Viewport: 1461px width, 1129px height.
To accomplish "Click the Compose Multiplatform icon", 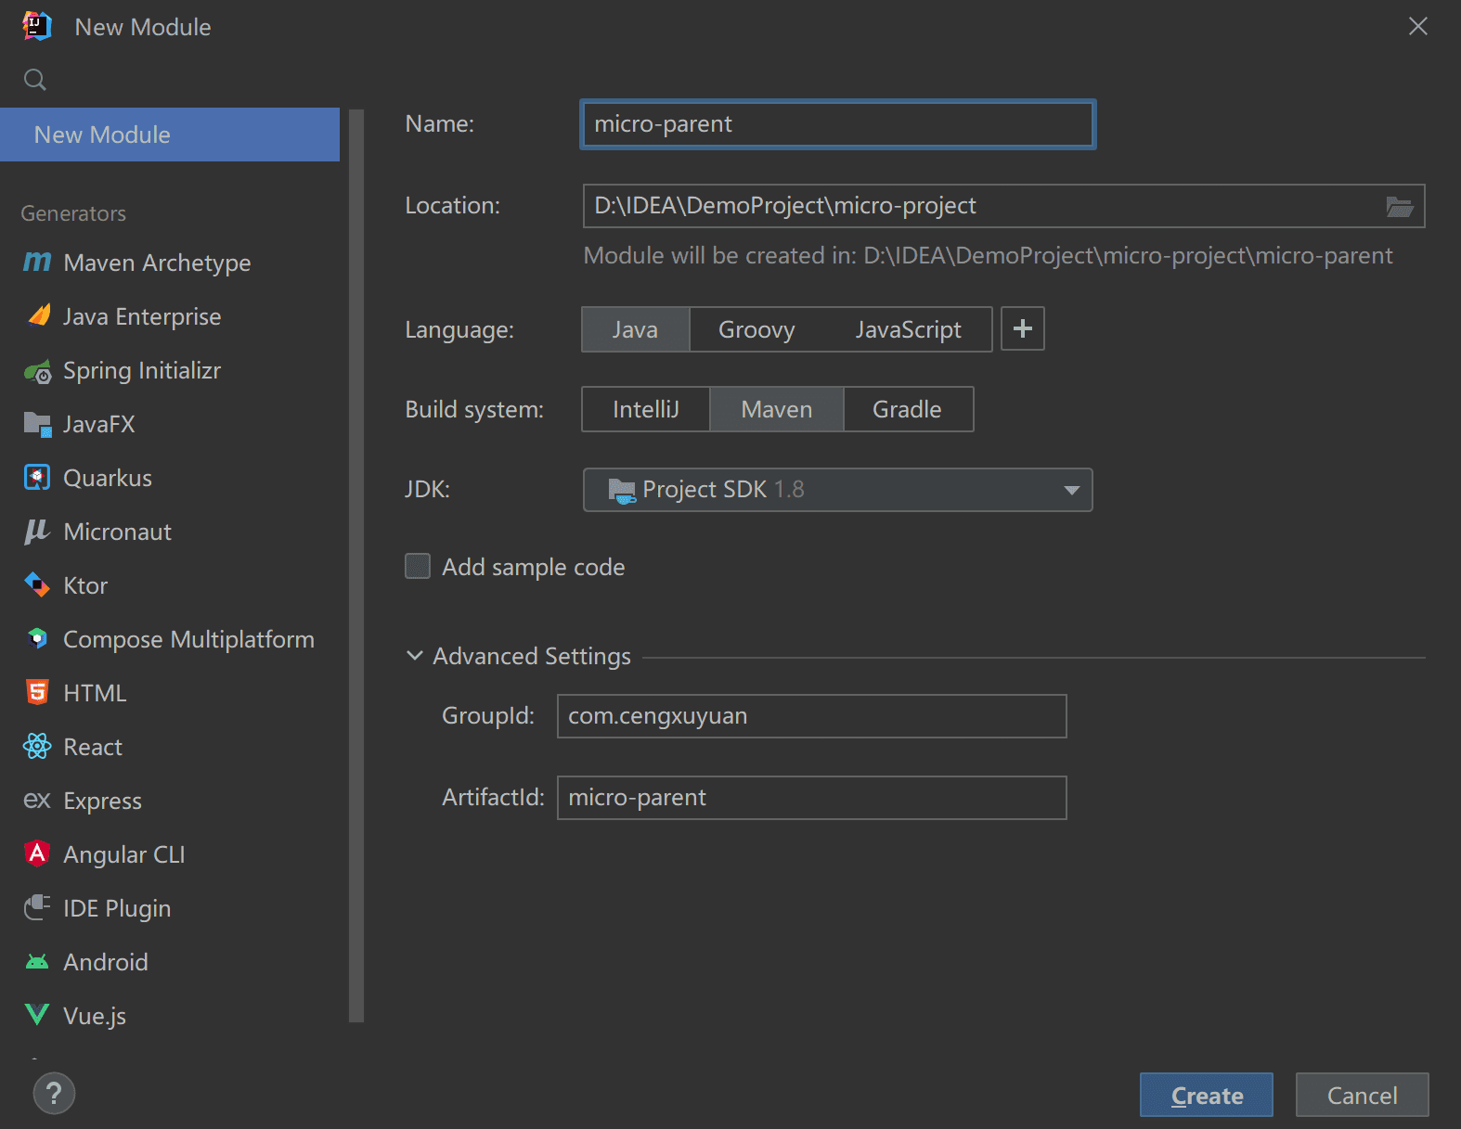I will 37,639.
